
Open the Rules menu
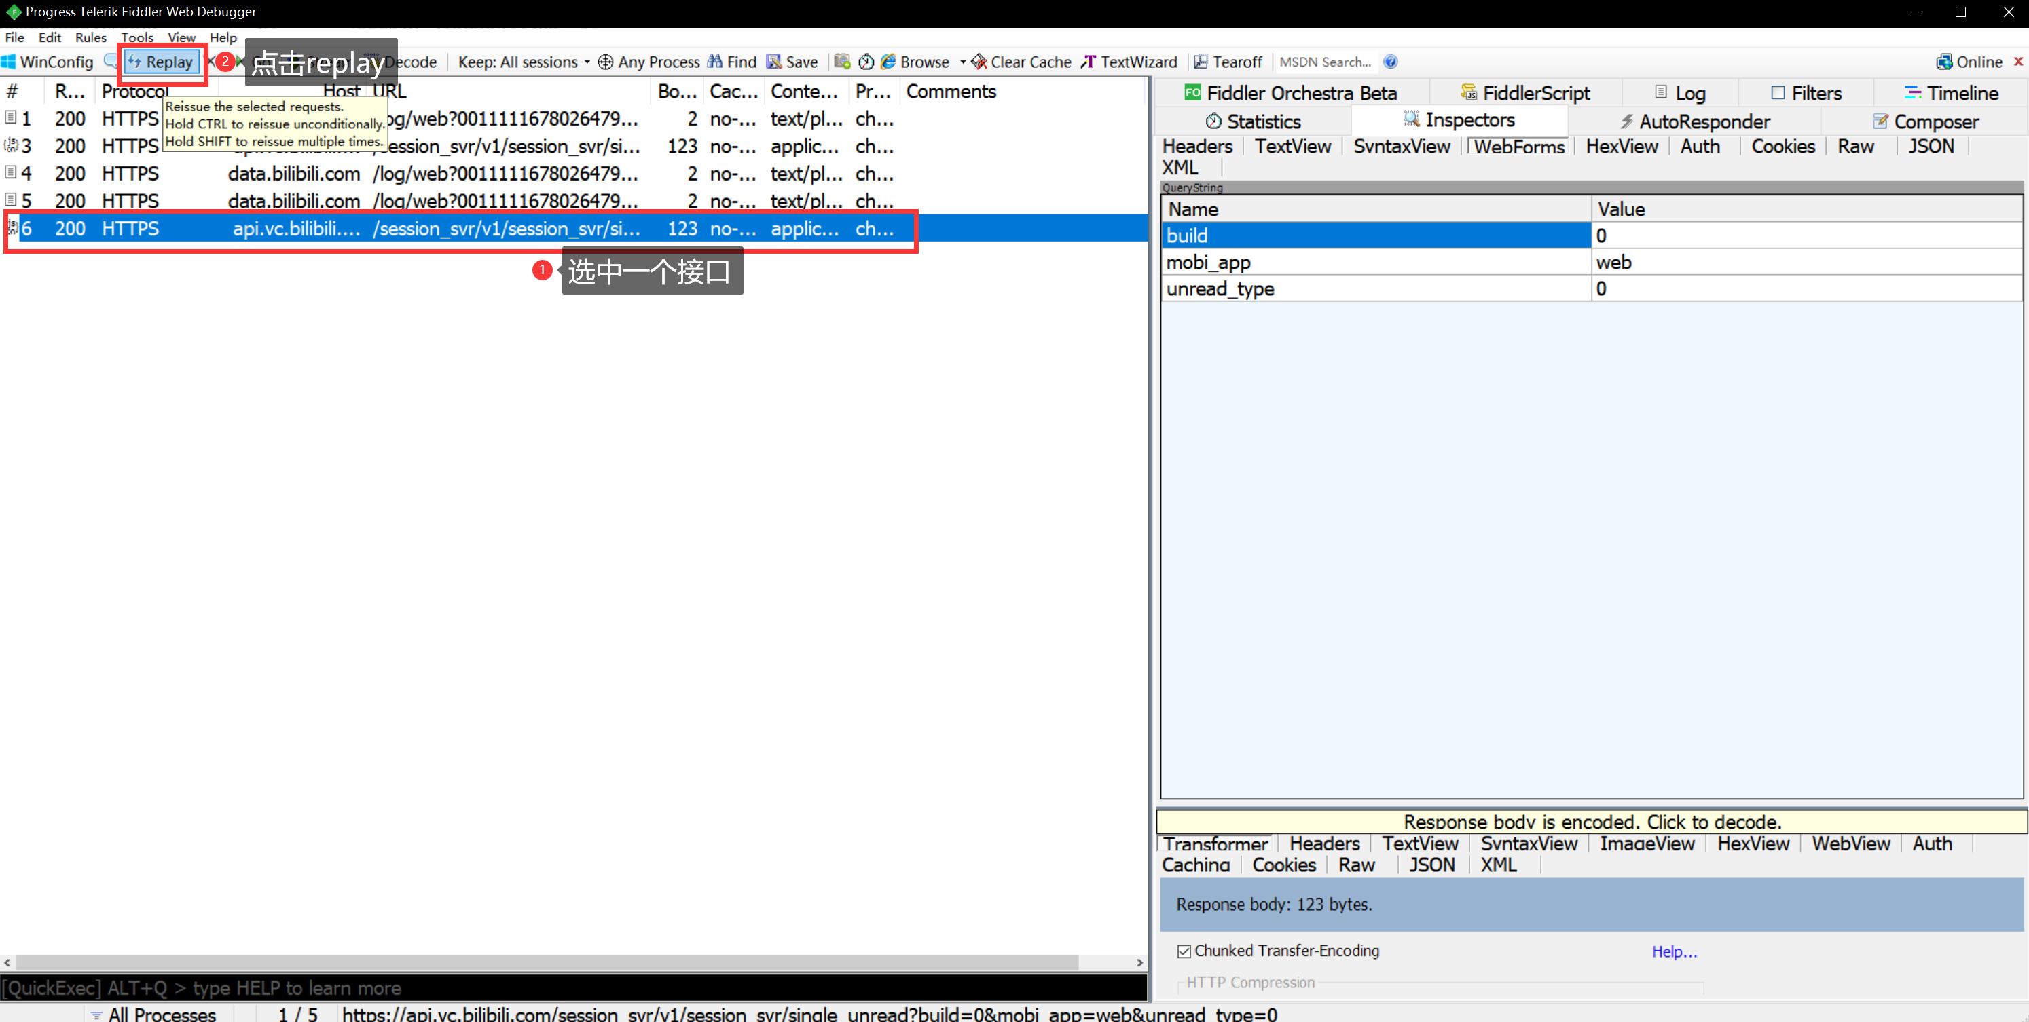click(x=90, y=37)
